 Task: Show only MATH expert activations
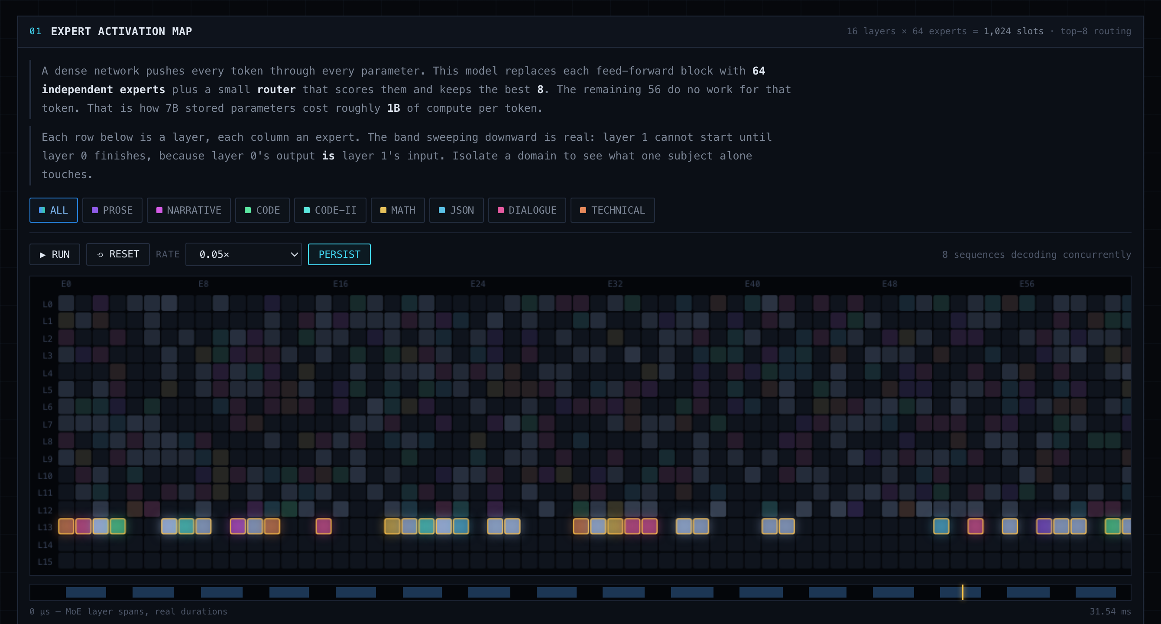(x=398, y=210)
